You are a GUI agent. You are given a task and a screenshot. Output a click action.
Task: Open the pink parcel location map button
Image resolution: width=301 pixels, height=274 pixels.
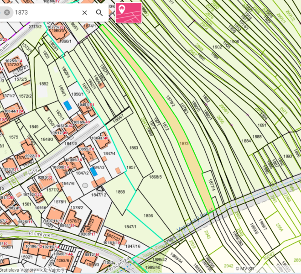128,12
